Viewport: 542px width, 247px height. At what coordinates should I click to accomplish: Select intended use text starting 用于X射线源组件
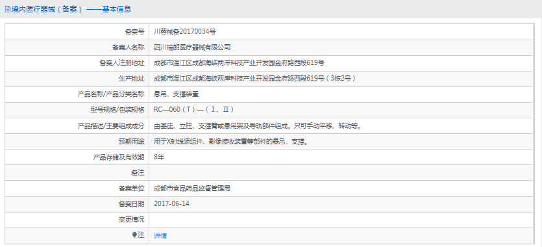coord(231,141)
